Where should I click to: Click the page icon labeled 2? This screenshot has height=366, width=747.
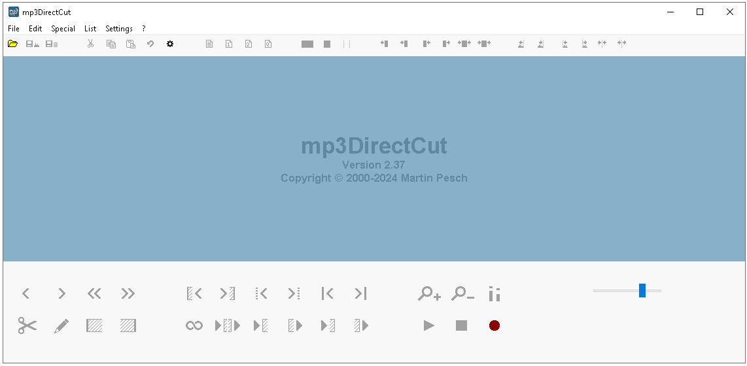pos(249,44)
